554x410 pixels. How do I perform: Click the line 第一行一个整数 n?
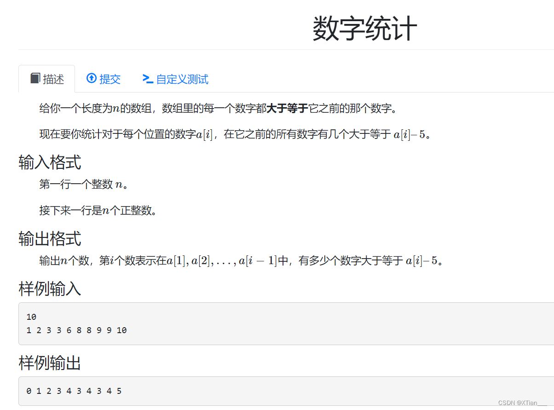[84, 185]
